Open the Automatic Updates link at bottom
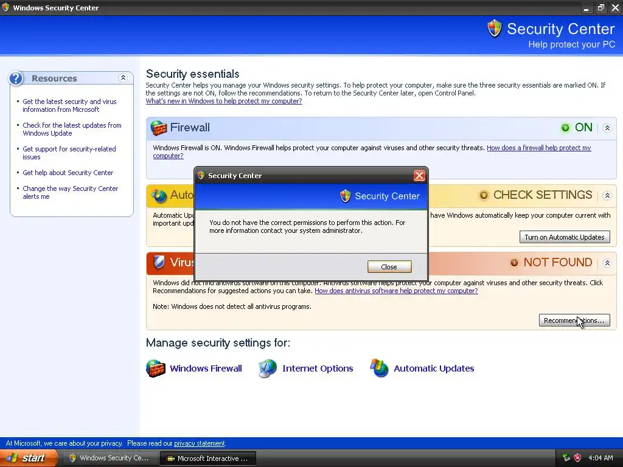This screenshot has width=623, height=467. pyautogui.click(x=434, y=368)
